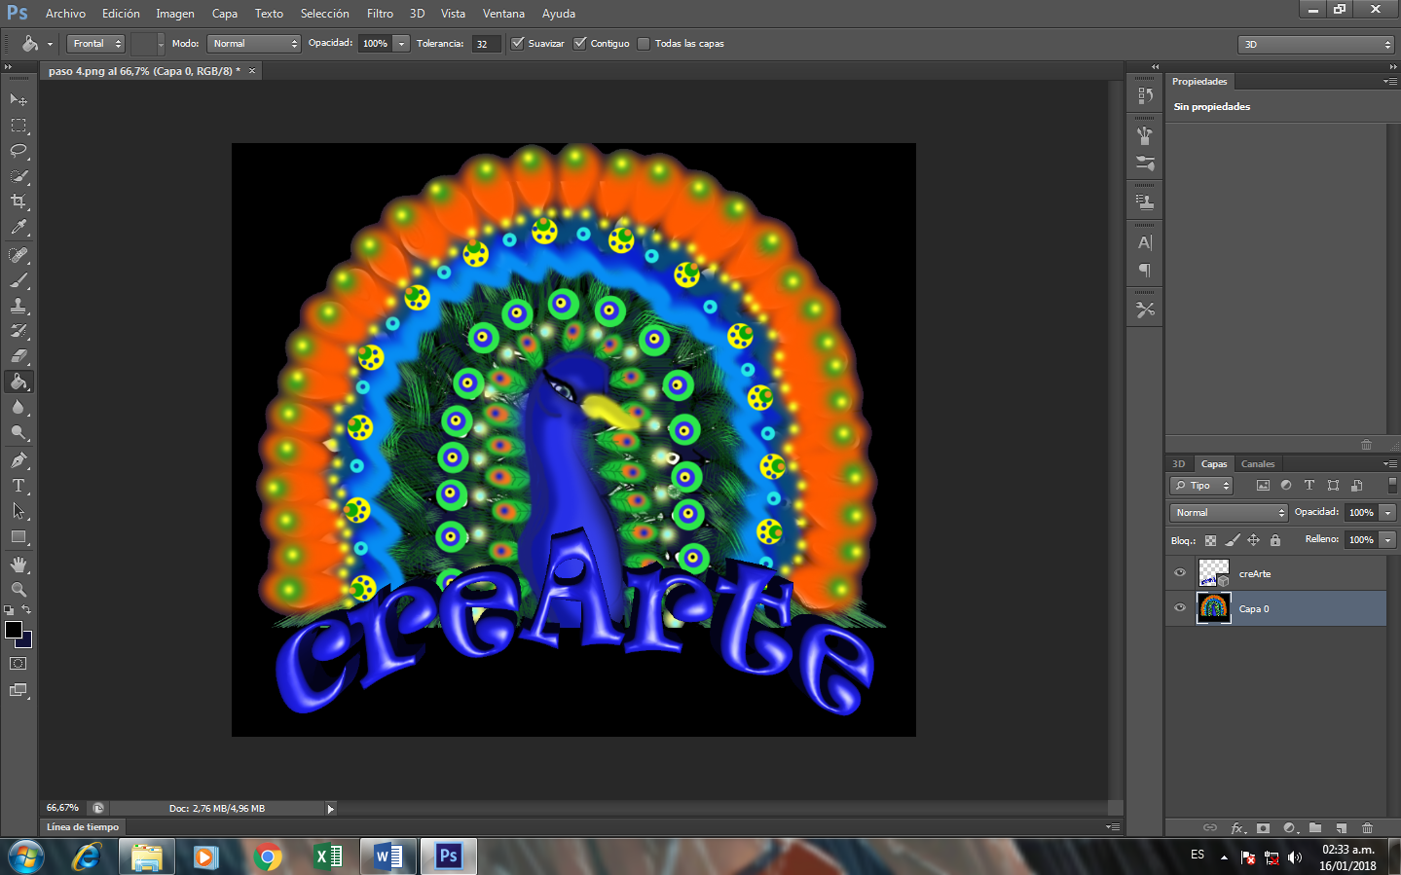Filter layers by text type
The height and width of the screenshot is (875, 1401).
point(1309,485)
